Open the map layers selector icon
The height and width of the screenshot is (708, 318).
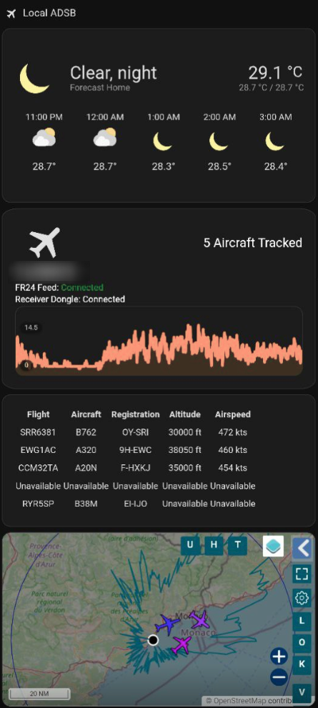(x=273, y=546)
